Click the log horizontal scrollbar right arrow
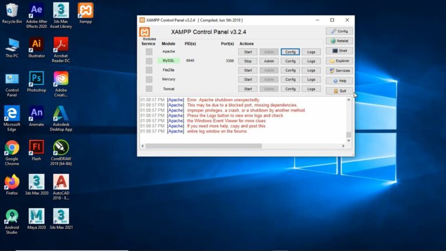The height and width of the screenshot is (251, 446). tap(343, 146)
